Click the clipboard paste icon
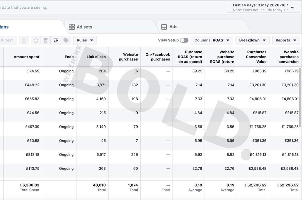 (24, 40)
